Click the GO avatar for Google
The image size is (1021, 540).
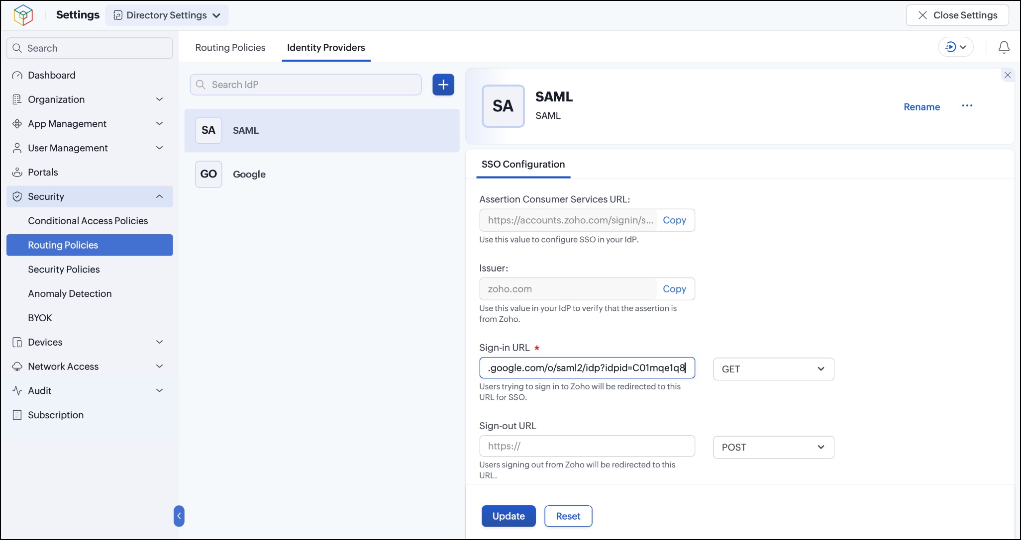(x=208, y=174)
